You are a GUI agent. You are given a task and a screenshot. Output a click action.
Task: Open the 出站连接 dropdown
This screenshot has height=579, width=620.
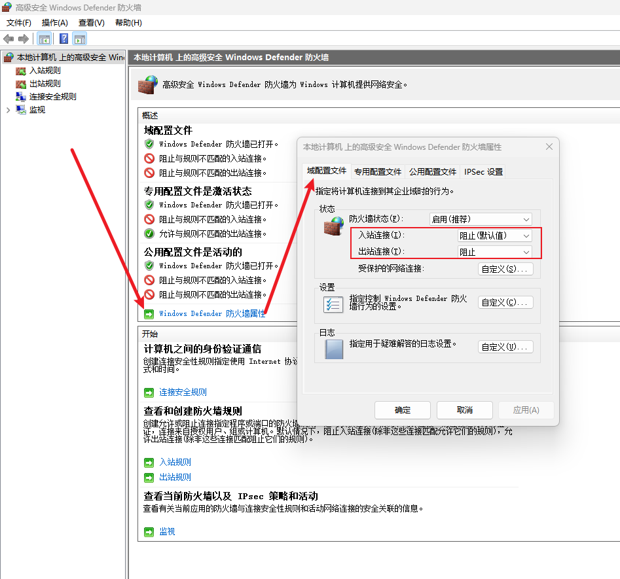click(494, 252)
